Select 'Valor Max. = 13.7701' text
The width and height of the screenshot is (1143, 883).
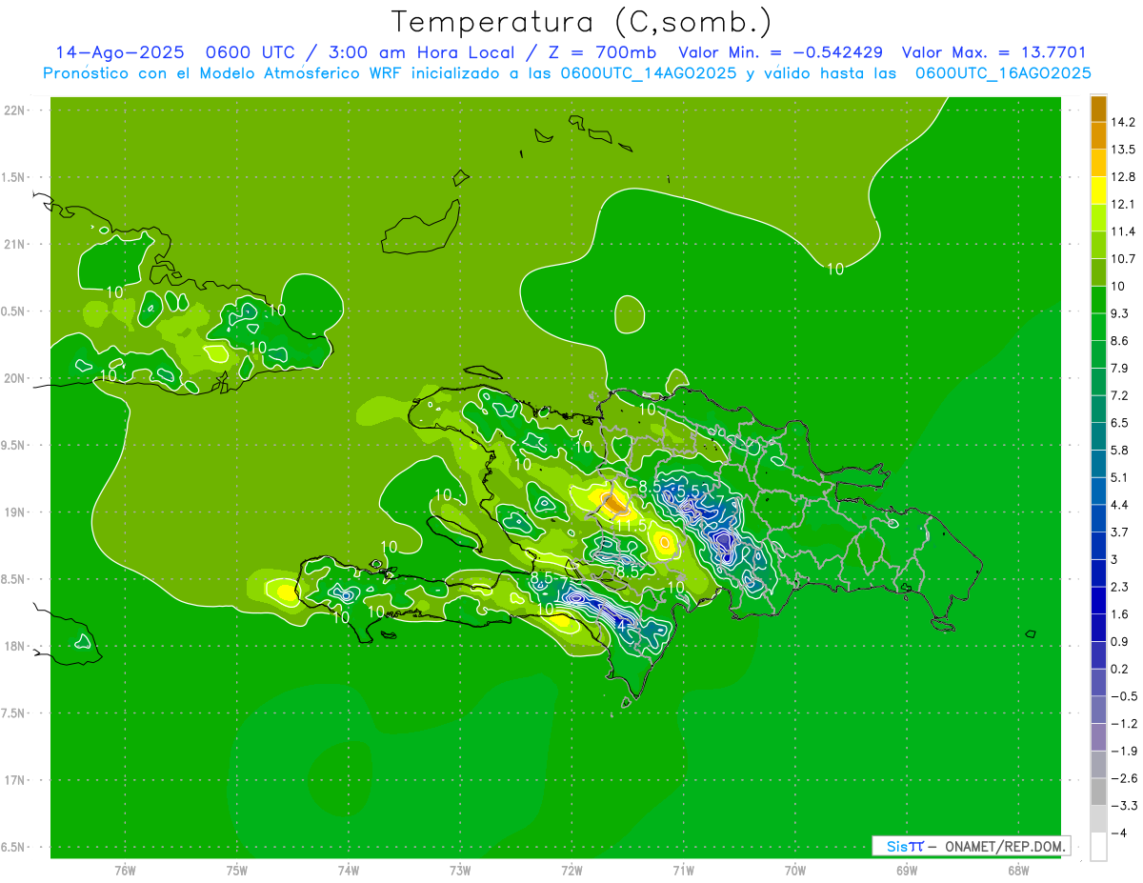[993, 53]
